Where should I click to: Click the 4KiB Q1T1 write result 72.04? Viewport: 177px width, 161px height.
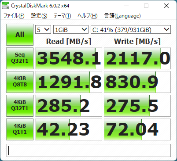click(137, 129)
